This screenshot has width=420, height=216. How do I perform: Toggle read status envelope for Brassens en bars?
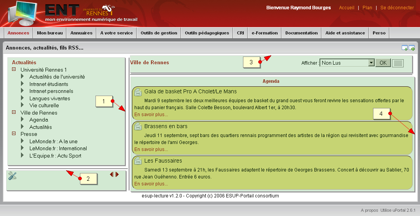(x=138, y=127)
